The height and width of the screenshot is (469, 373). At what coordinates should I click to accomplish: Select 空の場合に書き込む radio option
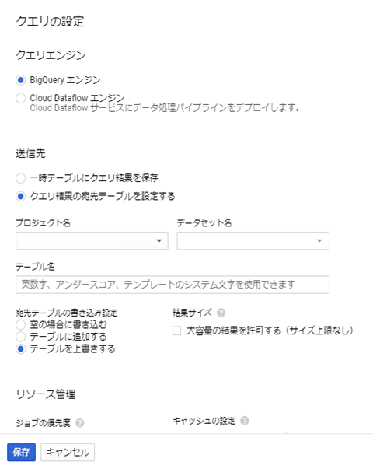click(21, 324)
